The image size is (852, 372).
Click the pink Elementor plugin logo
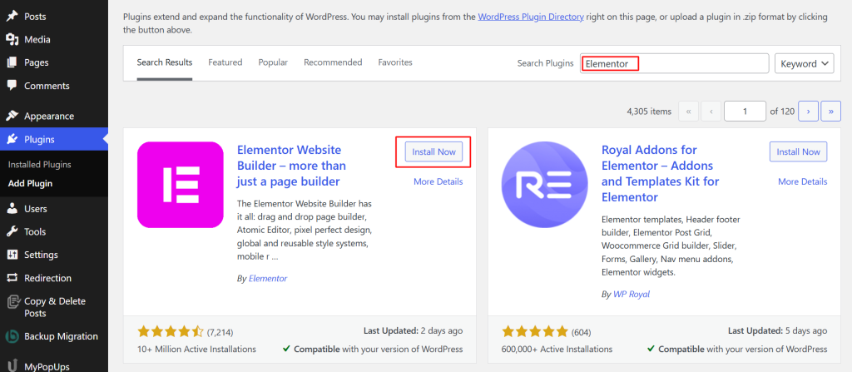[x=181, y=185]
